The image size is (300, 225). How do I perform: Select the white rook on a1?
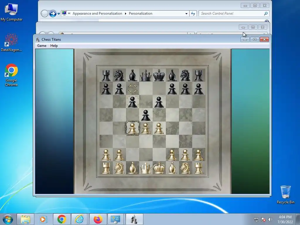click(106, 168)
